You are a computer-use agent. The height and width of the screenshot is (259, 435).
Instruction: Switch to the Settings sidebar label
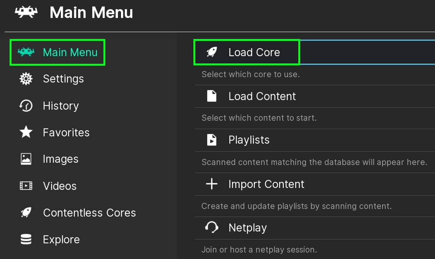pyautogui.click(x=63, y=79)
